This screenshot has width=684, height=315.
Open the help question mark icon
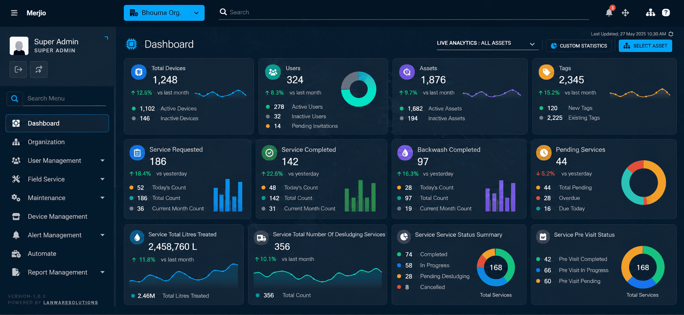click(666, 13)
